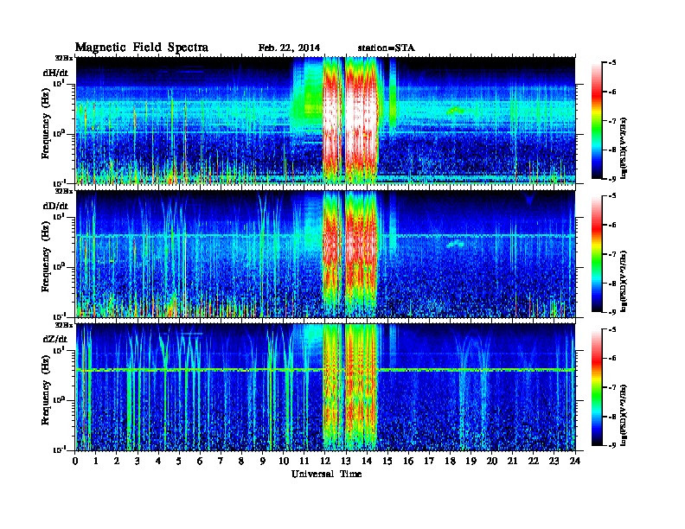Click the '-6' tick on the dD/dt color bar
Screen dimensions: 685x529
pos(611,225)
